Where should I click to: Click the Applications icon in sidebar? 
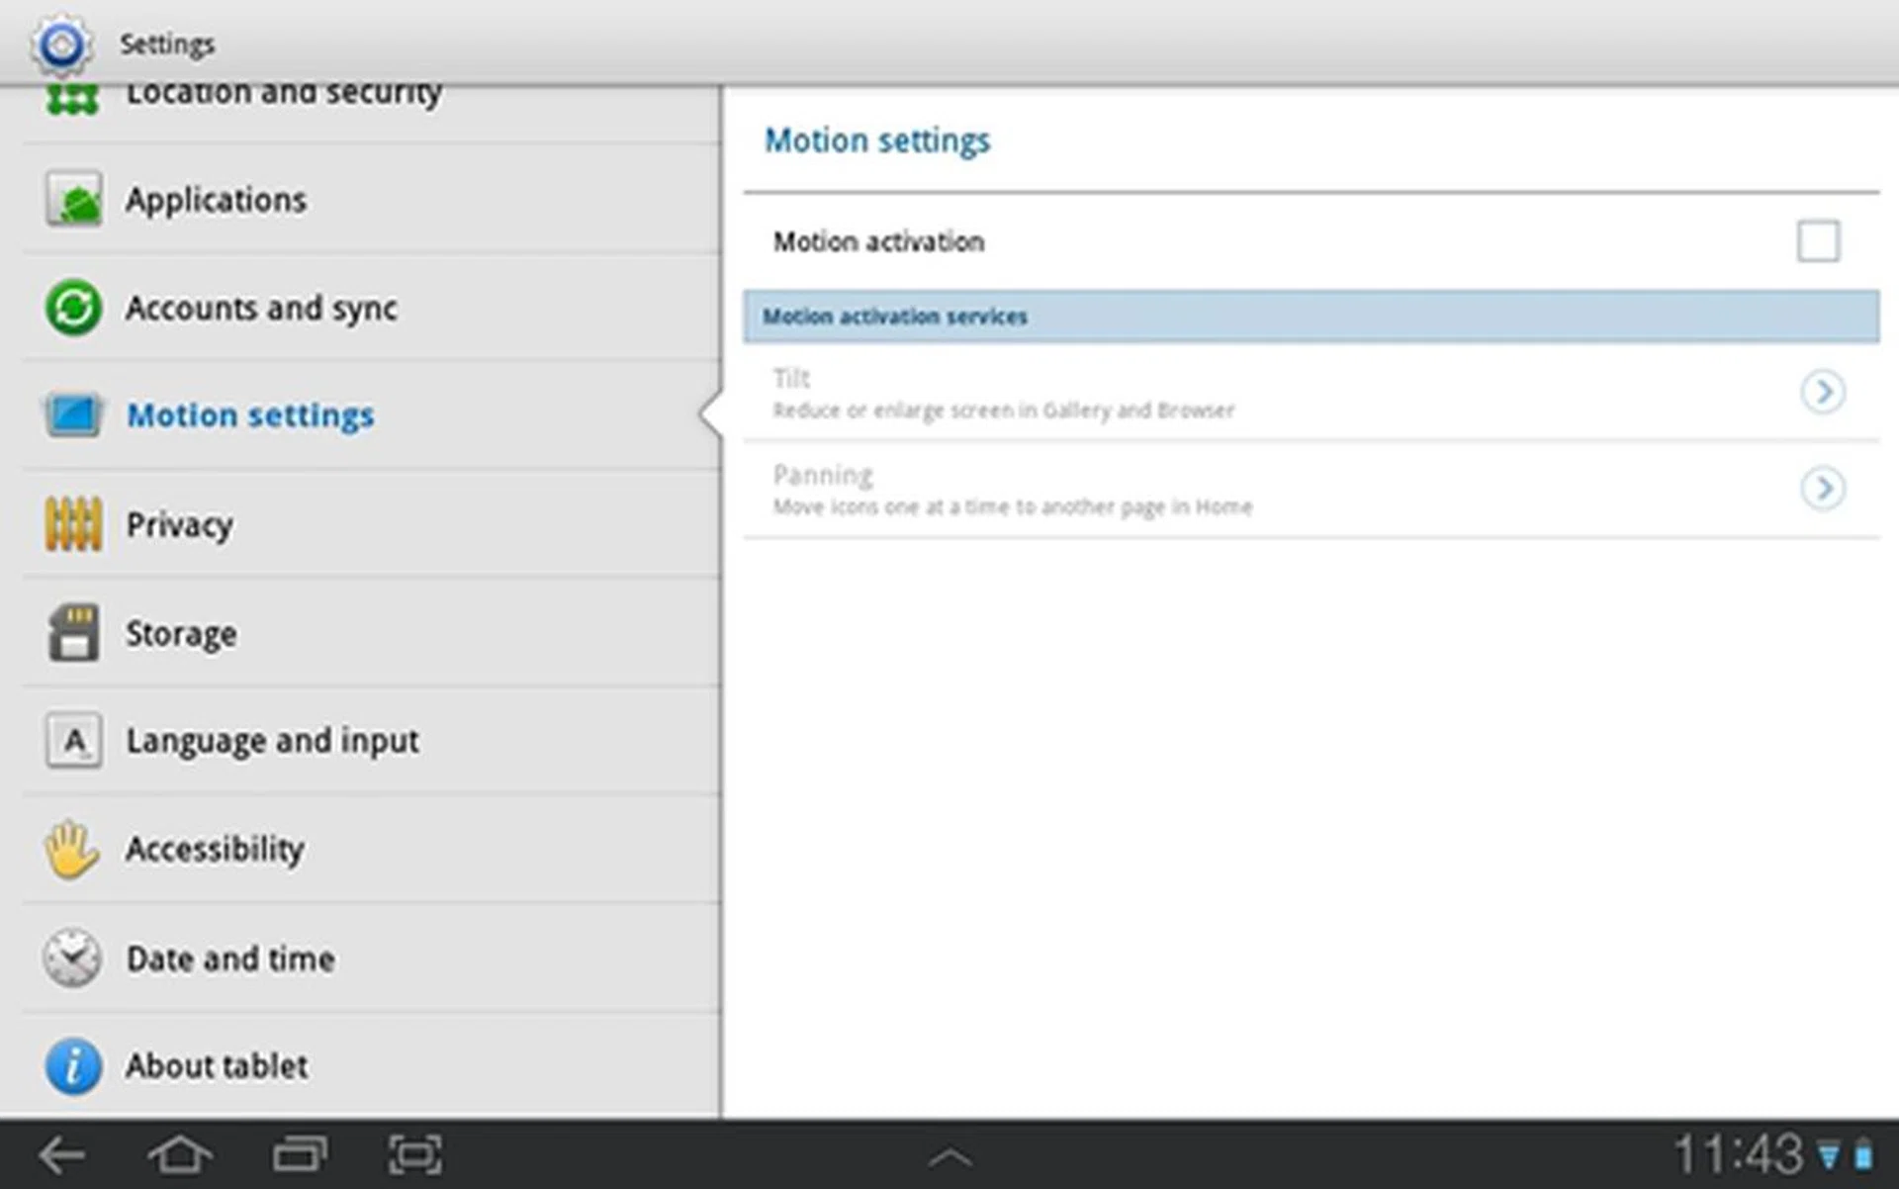[73, 201]
